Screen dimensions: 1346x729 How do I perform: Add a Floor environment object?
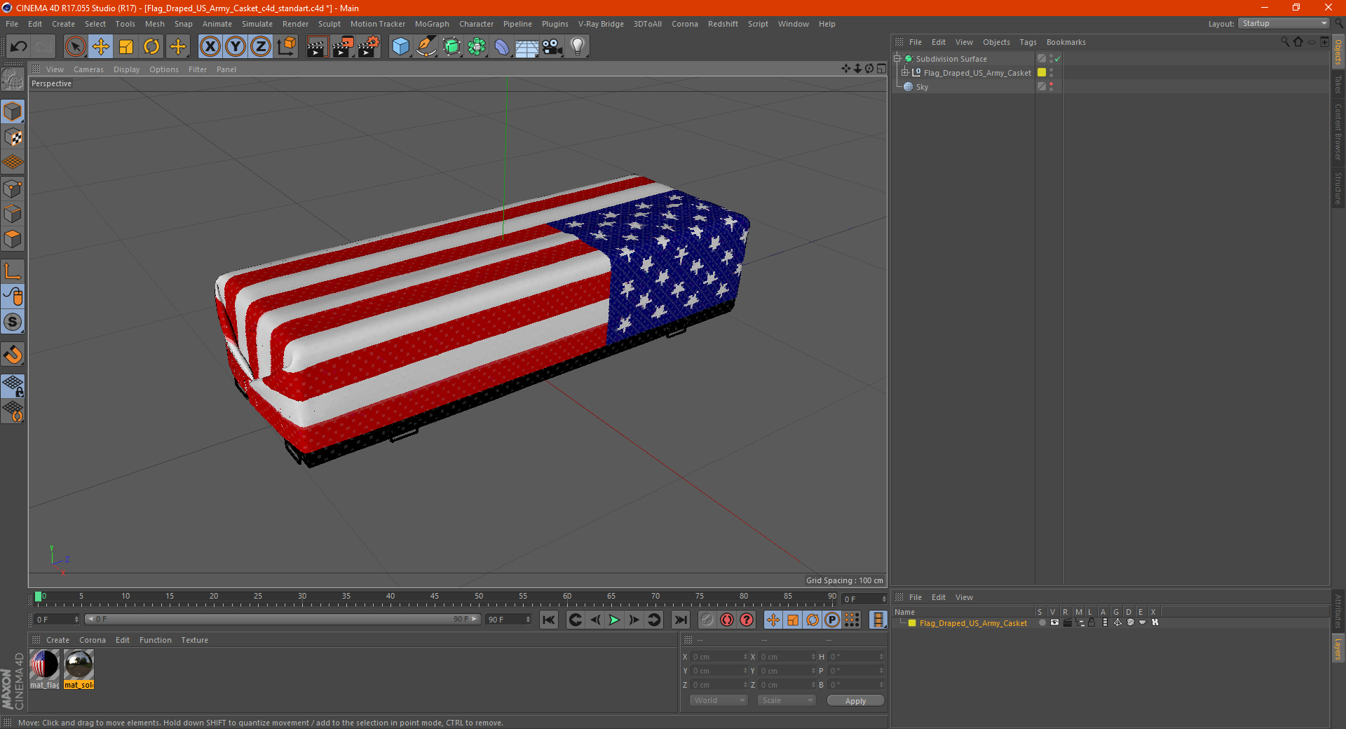point(526,47)
